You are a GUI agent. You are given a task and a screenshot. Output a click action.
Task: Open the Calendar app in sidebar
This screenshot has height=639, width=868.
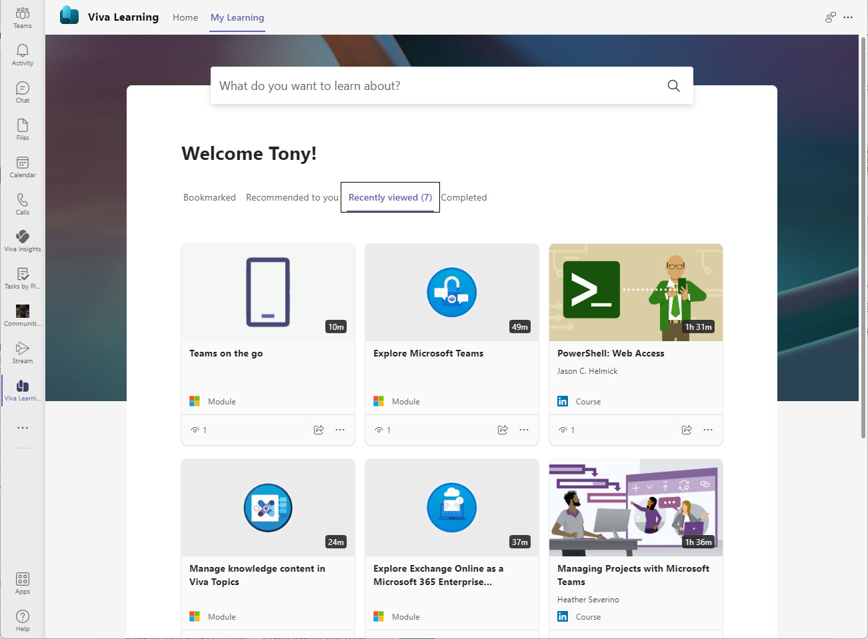(x=23, y=167)
